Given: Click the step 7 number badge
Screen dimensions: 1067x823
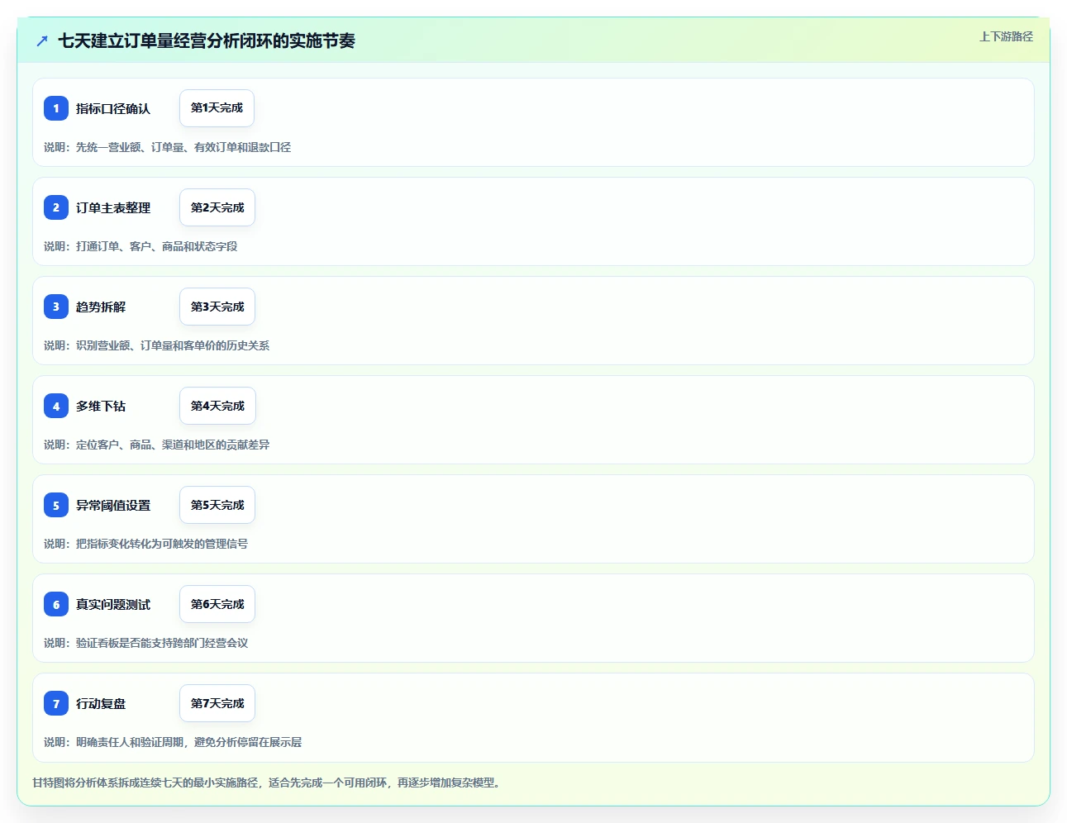Looking at the screenshot, I should coord(56,703).
